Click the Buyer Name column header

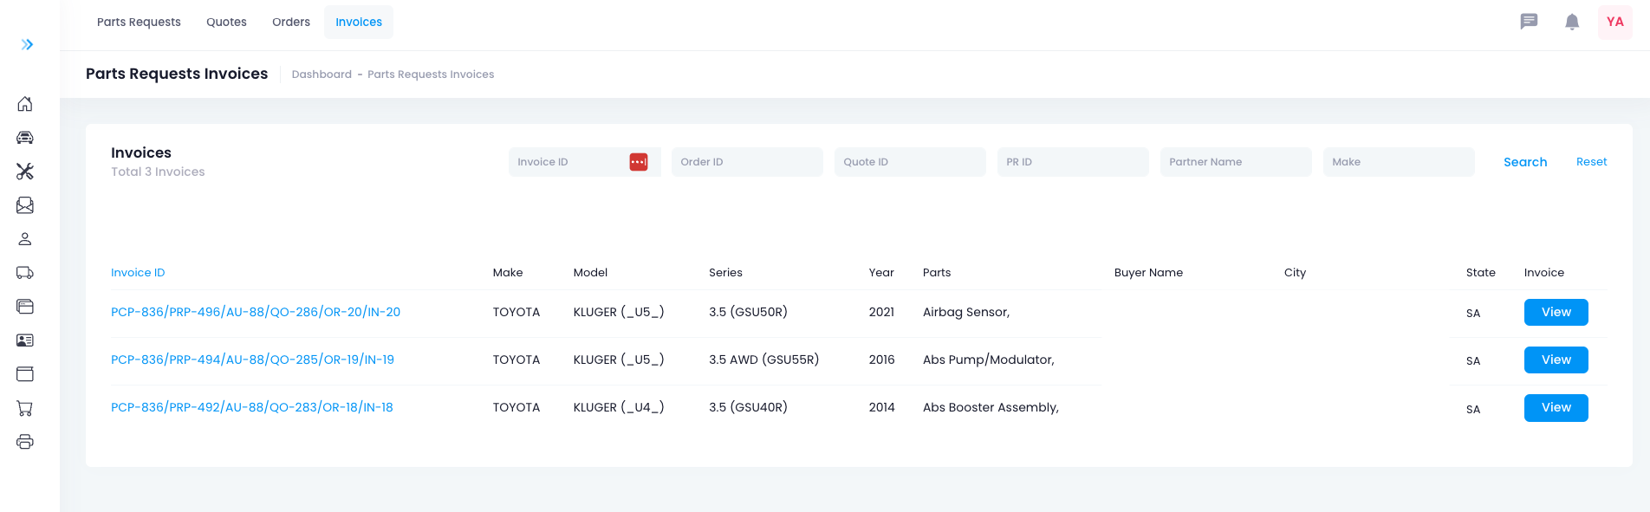pyautogui.click(x=1148, y=273)
